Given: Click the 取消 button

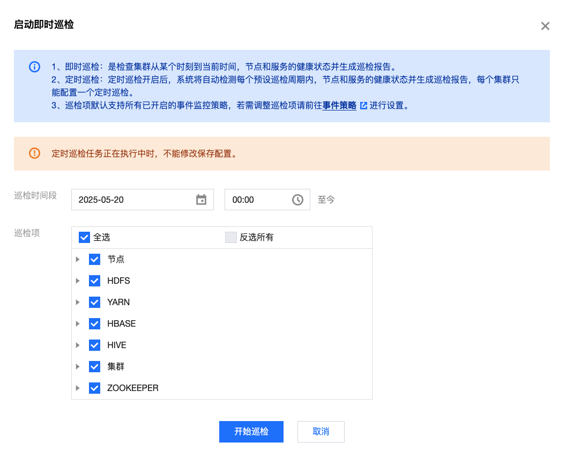Looking at the screenshot, I should click(x=321, y=432).
